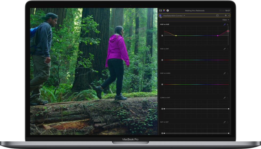Screen dimensions: 261x149
Task: Select the magenta control point on hue curve
Action: 218,35
